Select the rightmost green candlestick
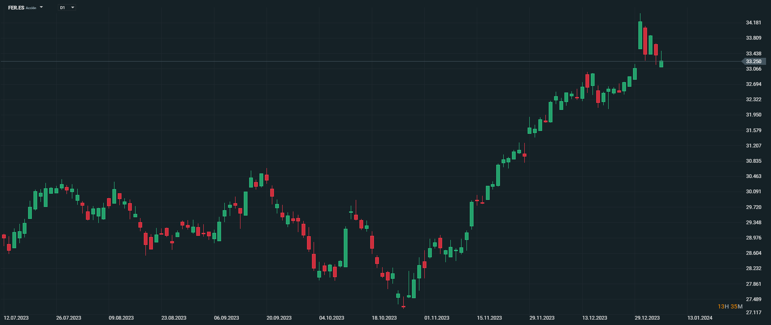Screen dimensions: 771x325 pyautogui.click(x=661, y=64)
